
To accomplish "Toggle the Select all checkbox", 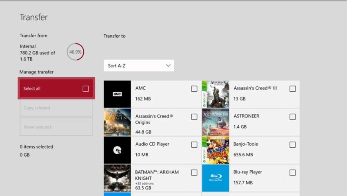I will pos(86,89).
